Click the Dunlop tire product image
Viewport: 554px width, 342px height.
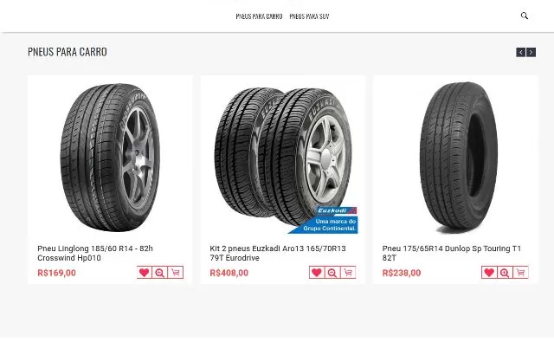(459, 158)
